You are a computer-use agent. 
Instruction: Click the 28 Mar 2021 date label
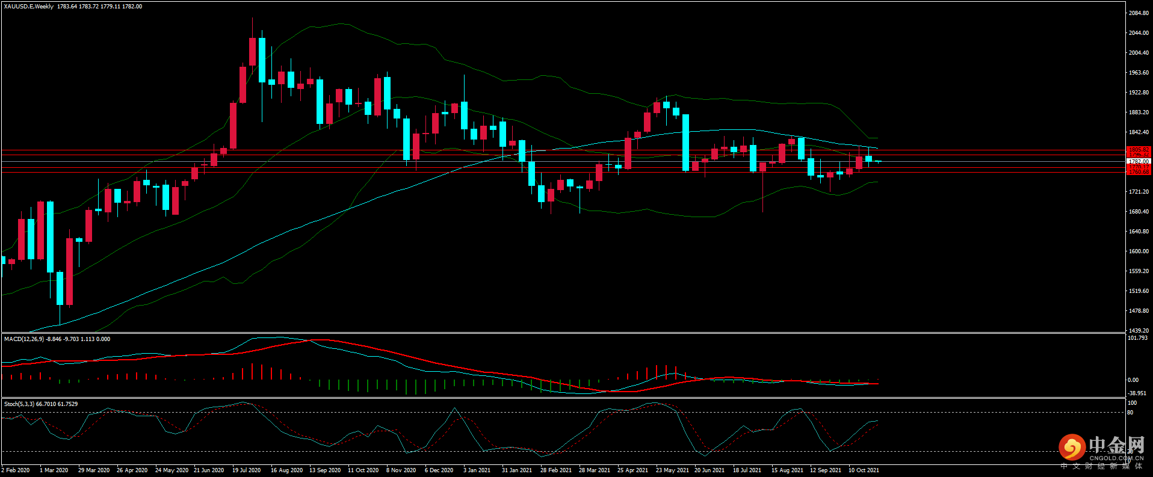tap(595, 470)
